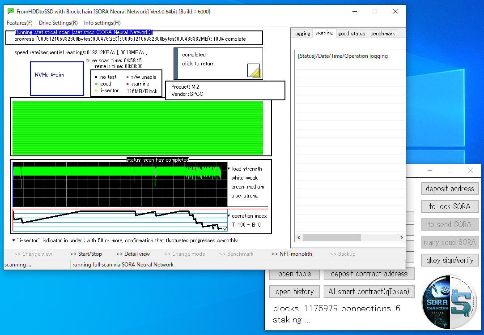
Task: Click the no test black legend square
Action: point(96,77)
